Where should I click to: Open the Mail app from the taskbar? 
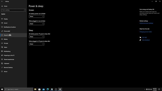click(44, 89)
